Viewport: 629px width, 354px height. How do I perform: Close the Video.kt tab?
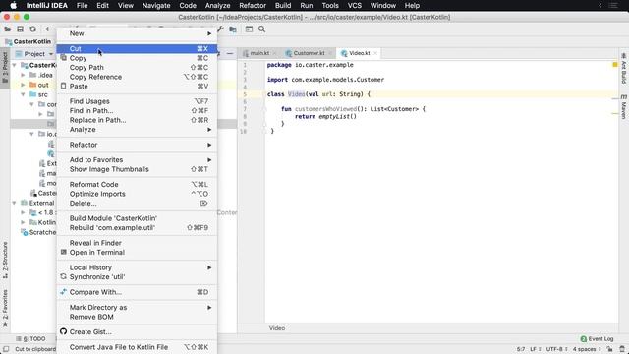[x=375, y=53]
